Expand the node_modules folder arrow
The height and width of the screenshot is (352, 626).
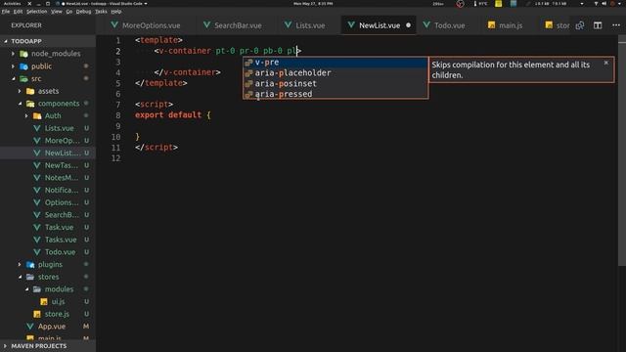(x=13, y=54)
